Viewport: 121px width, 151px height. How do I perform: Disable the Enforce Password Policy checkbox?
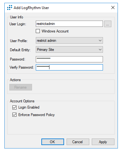click(x=14, y=115)
